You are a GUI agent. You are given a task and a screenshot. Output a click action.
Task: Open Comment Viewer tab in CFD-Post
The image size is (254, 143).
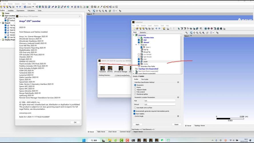125,132
